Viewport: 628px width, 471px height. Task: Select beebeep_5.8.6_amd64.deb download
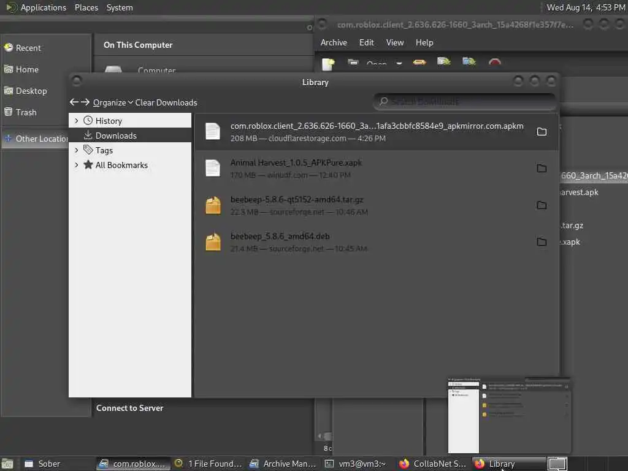coord(377,242)
